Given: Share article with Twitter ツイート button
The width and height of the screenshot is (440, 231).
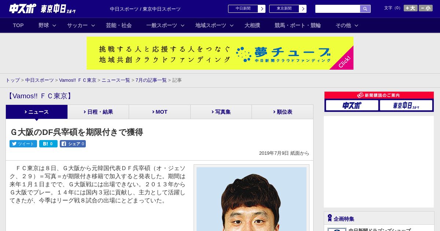Looking at the screenshot, I should 23,144.
